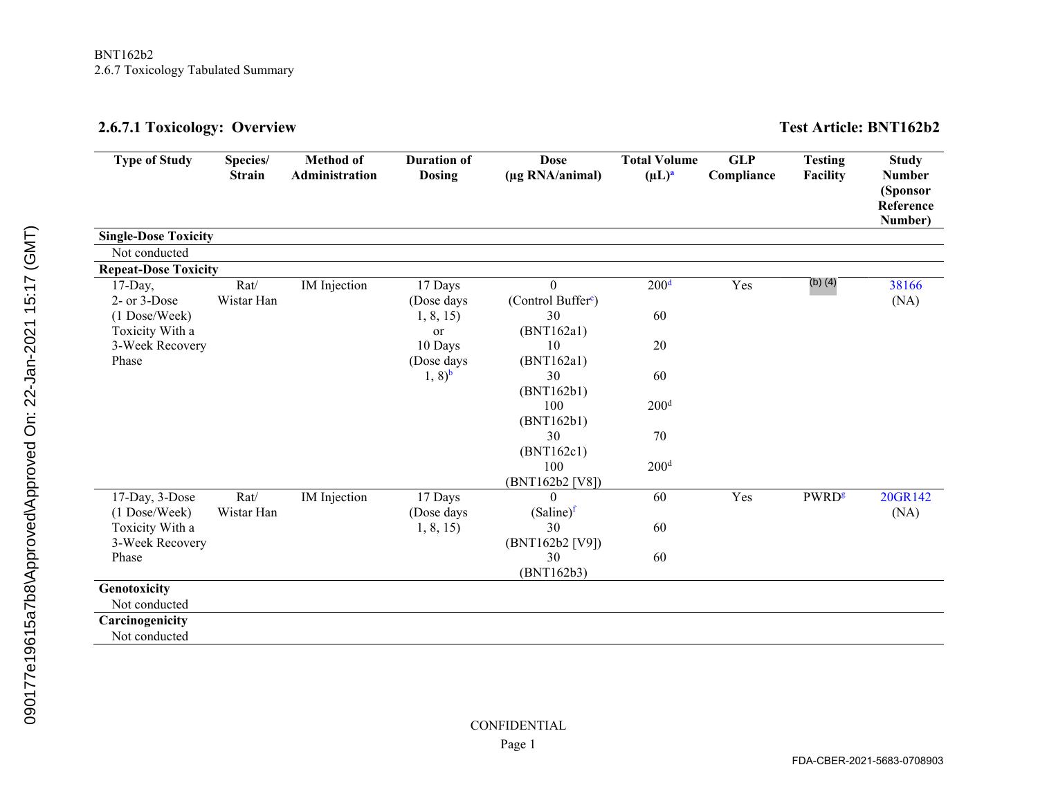Click 'Yes' GLP value for study 38166

click(742, 285)
